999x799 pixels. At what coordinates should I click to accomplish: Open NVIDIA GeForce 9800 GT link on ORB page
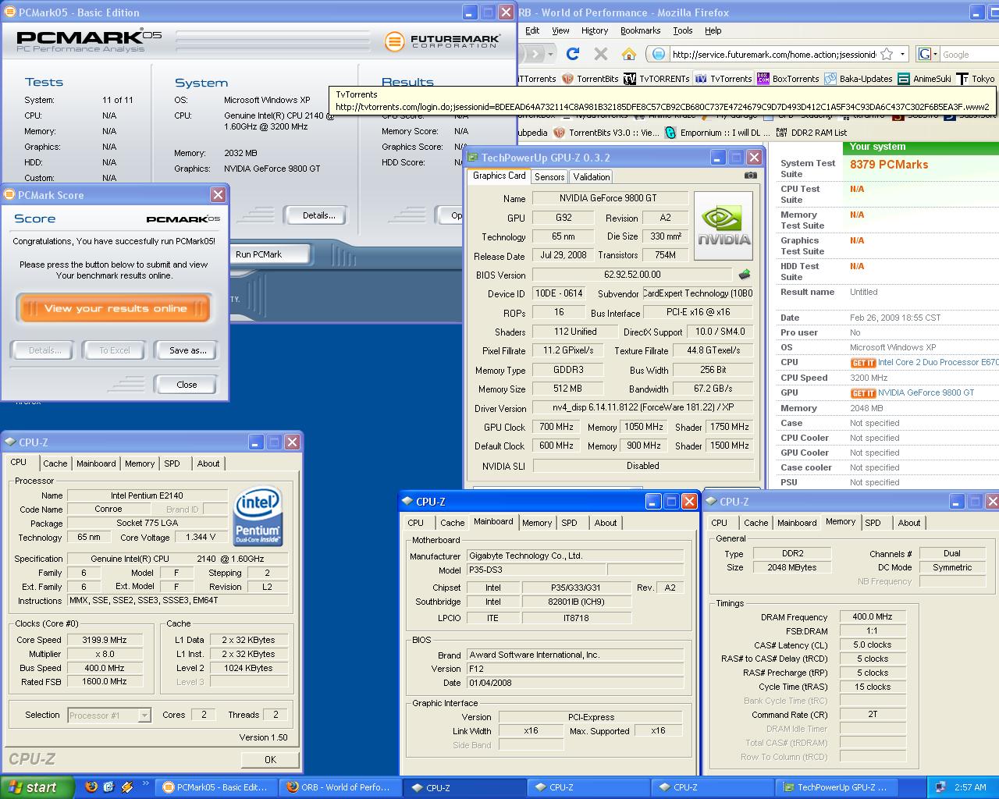(x=926, y=393)
